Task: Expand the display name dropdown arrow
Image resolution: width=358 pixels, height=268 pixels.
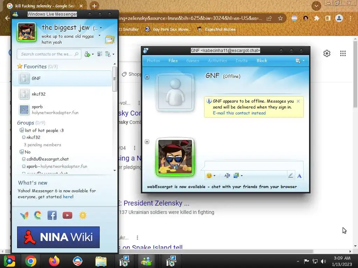Action: coord(101,28)
